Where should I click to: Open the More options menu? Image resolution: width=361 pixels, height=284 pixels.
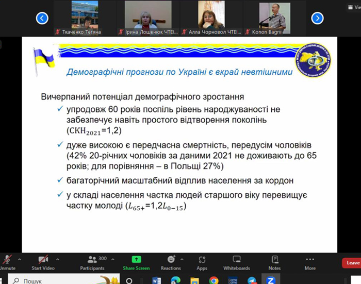(x=310, y=263)
